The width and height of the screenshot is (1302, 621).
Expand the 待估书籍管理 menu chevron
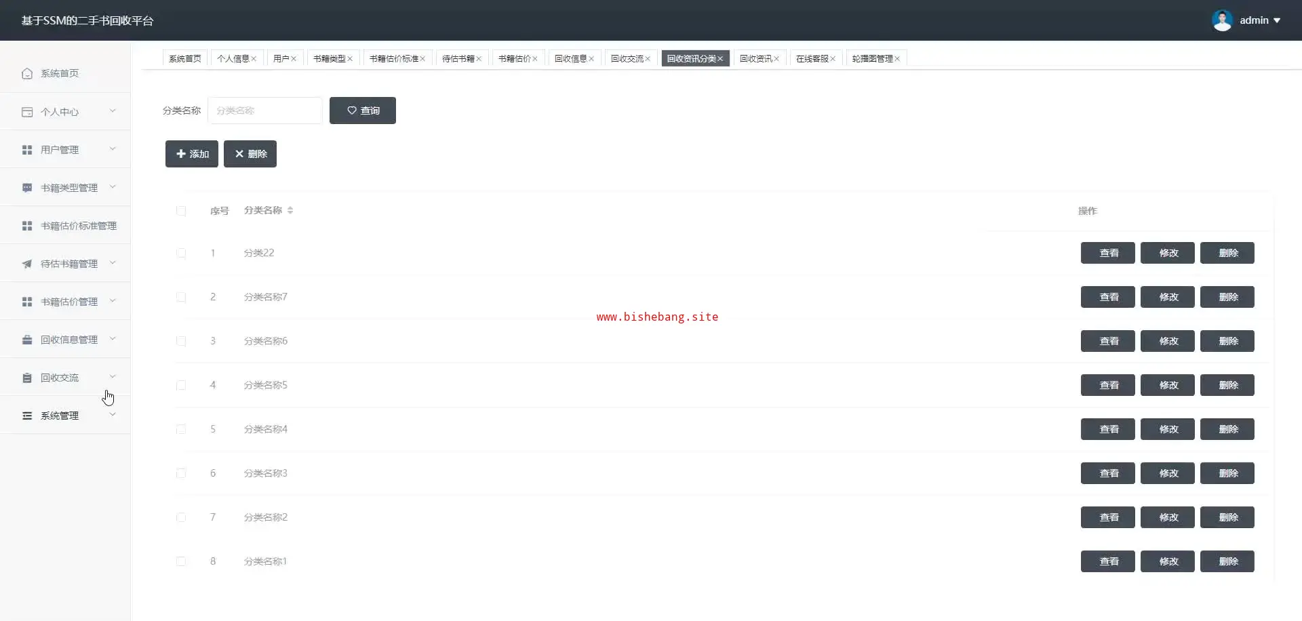[113, 262]
